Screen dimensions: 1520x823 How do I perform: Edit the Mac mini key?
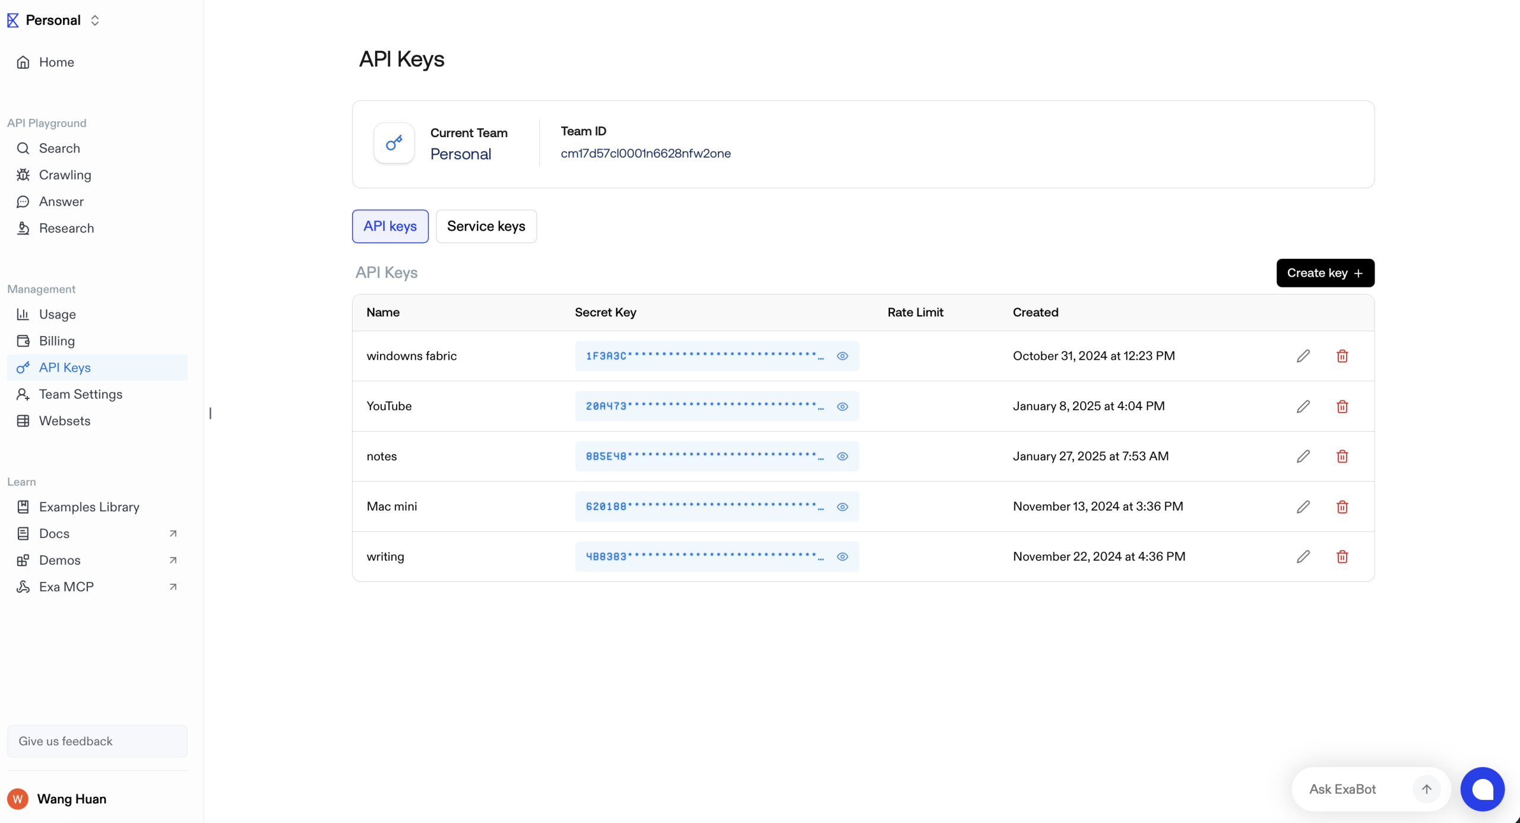point(1303,507)
